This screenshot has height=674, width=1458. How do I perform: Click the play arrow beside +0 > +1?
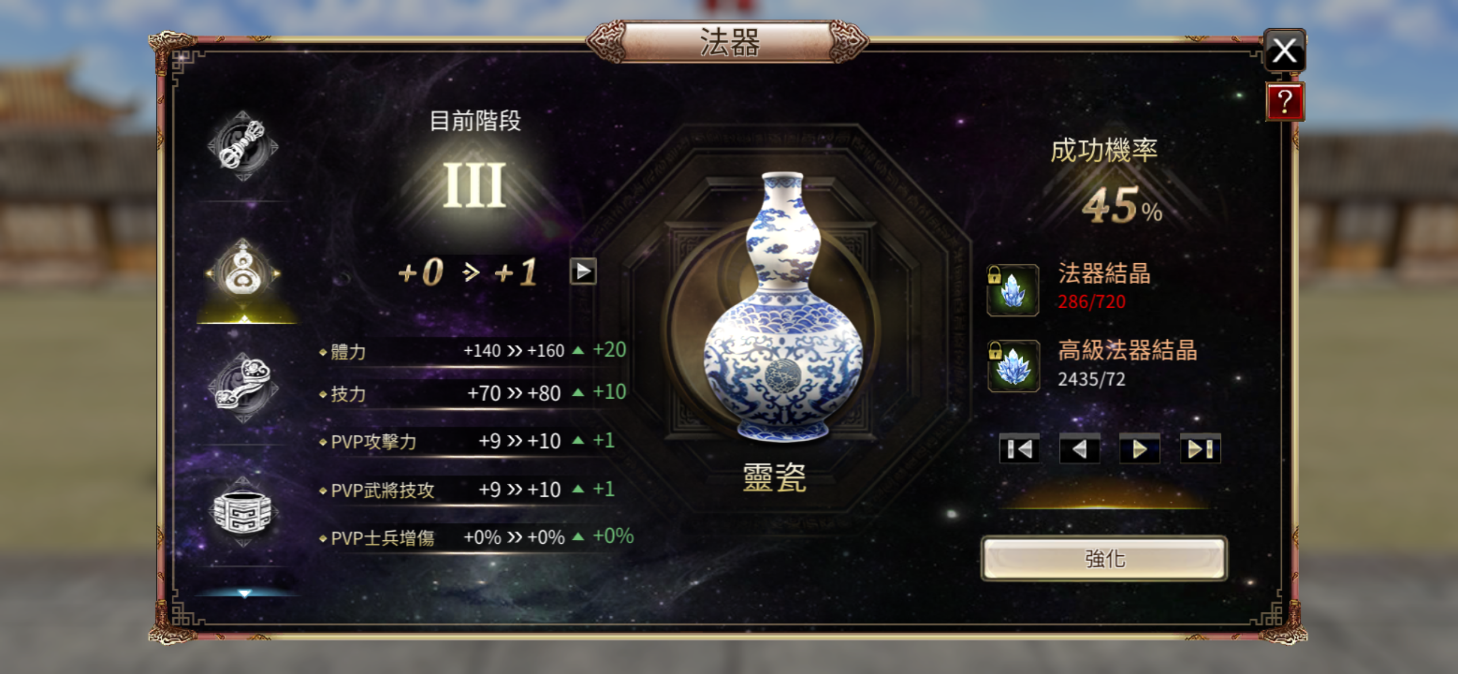coord(583,271)
